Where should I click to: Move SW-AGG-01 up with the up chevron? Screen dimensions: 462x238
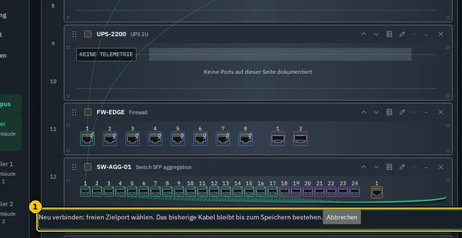click(363, 167)
